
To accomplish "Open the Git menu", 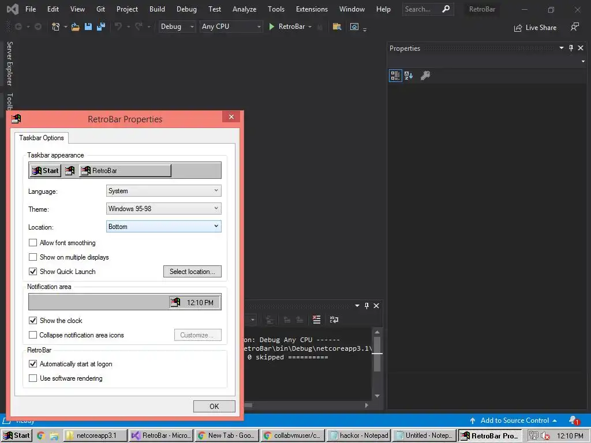I will click(100, 9).
